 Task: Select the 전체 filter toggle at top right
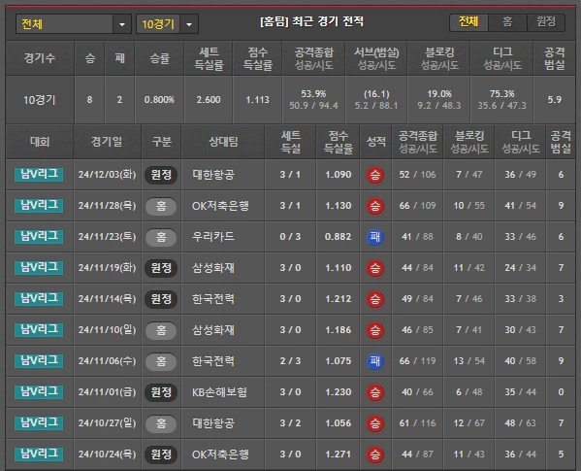468,22
